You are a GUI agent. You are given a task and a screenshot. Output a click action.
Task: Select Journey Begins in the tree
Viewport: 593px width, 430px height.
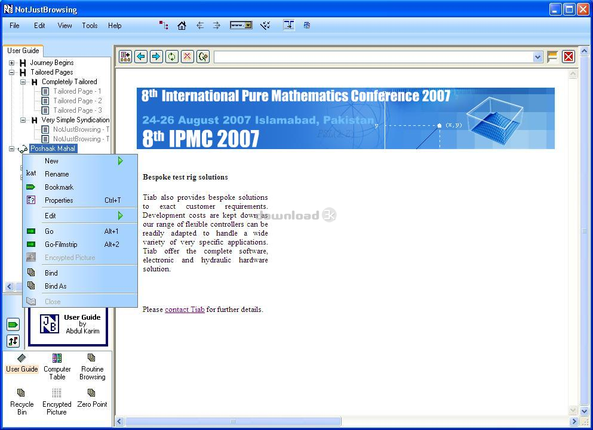(x=52, y=63)
